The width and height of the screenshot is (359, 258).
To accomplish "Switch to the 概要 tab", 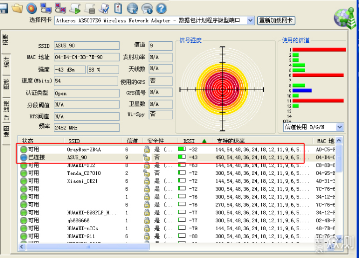I will [x=6, y=39].
